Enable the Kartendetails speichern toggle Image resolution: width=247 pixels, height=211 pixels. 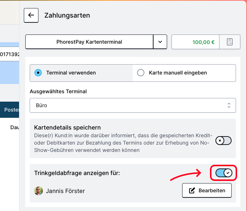point(224,141)
